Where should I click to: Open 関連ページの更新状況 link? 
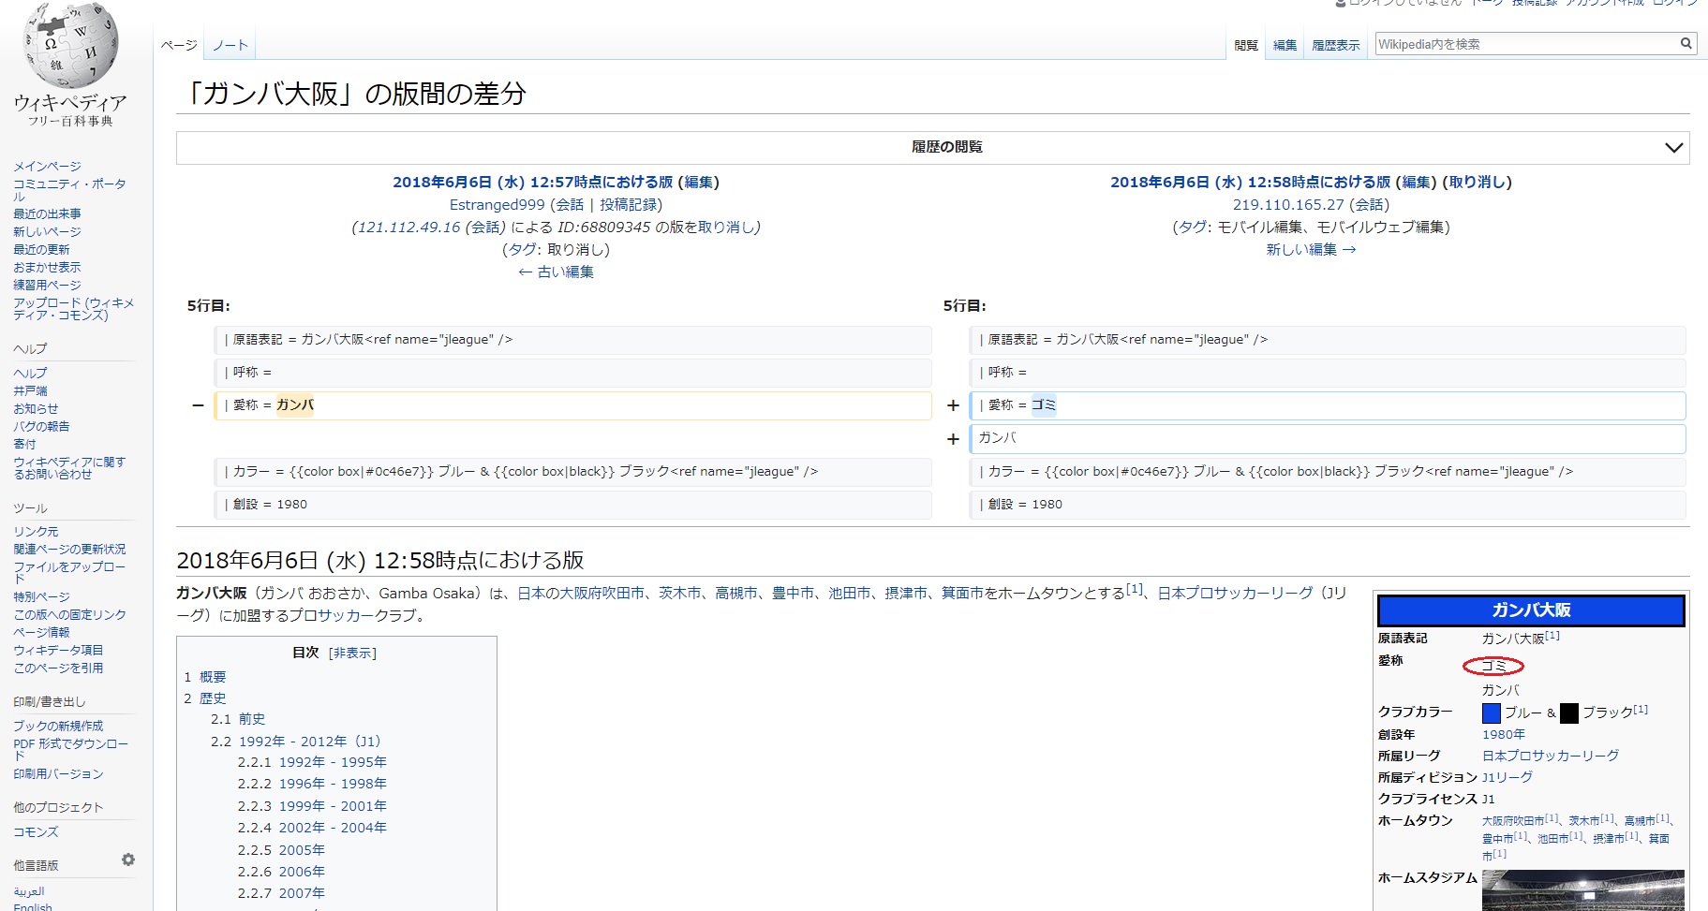tap(69, 549)
